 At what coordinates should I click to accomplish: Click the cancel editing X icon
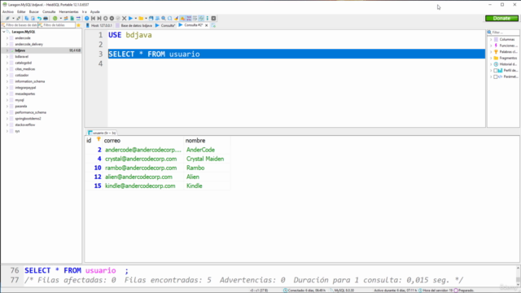pos(124,18)
